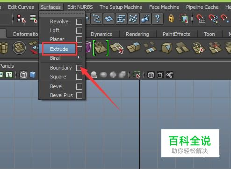The height and width of the screenshot is (169, 231).
Task: Open the Pipeline Cache menu
Action: (202, 7)
